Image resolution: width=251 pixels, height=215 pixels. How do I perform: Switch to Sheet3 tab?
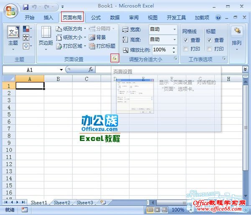(x=85, y=202)
